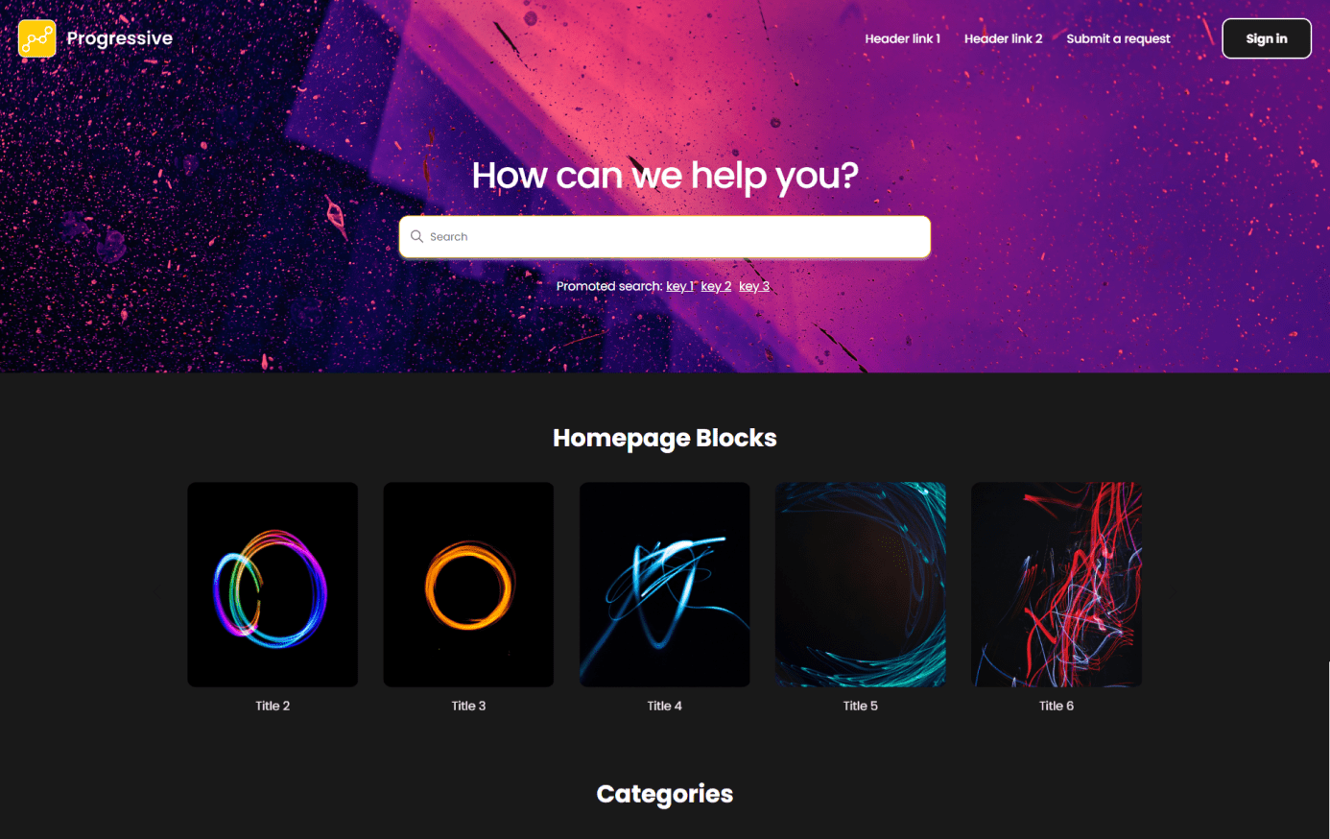This screenshot has width=1330, height=839.
Task: Select promoted search key 1
Action: (679, 286)
